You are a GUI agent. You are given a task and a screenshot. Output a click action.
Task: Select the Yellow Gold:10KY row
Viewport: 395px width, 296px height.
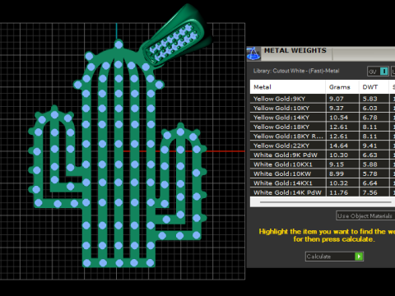323,108
